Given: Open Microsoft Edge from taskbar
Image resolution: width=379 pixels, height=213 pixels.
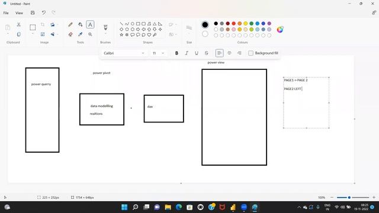Looking at the screenshot, I should [x=179, y=207].
